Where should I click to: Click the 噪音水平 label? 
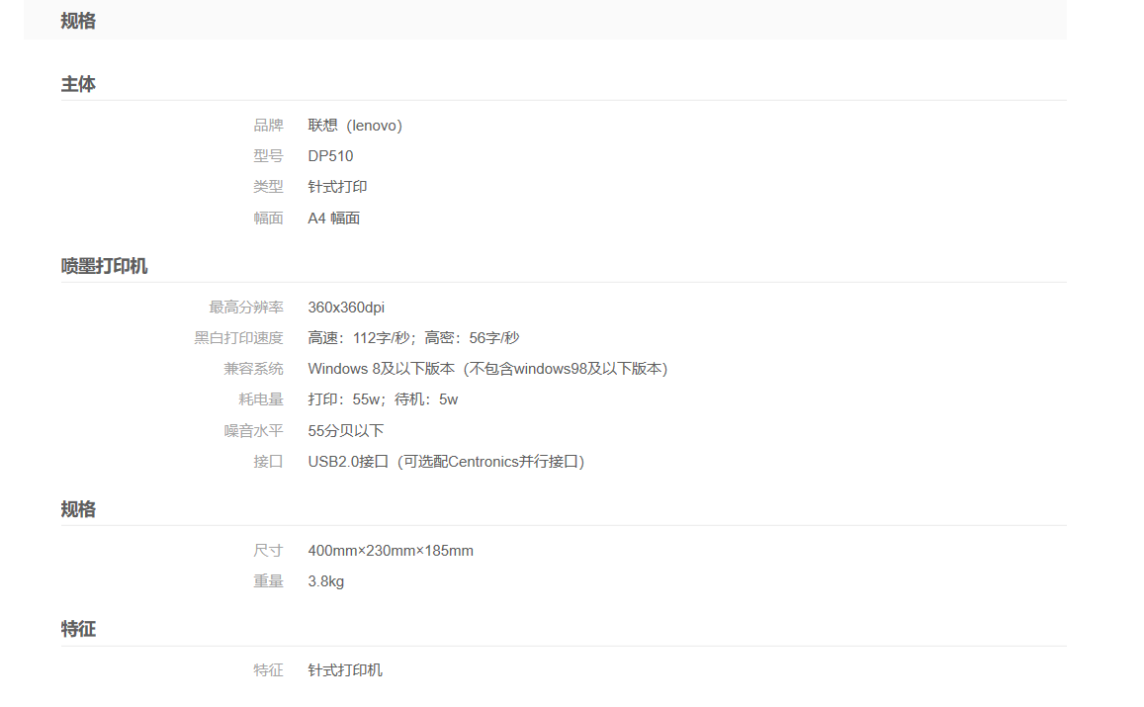click(253, 431)
